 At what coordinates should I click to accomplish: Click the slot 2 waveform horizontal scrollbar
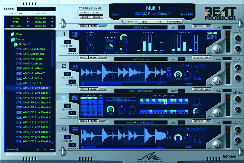[x=120, y=84]
